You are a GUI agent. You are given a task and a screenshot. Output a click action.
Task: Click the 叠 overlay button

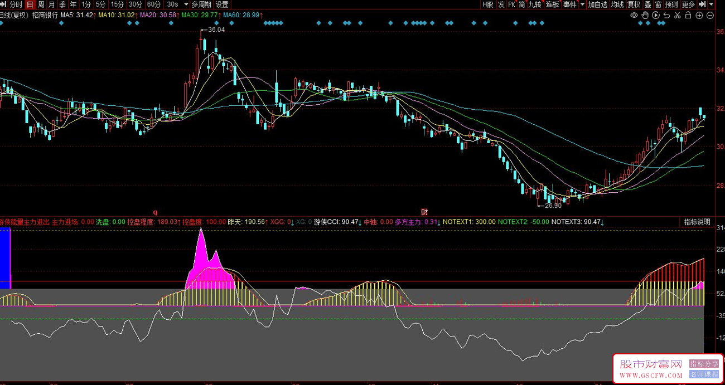(x=648, y=4)
